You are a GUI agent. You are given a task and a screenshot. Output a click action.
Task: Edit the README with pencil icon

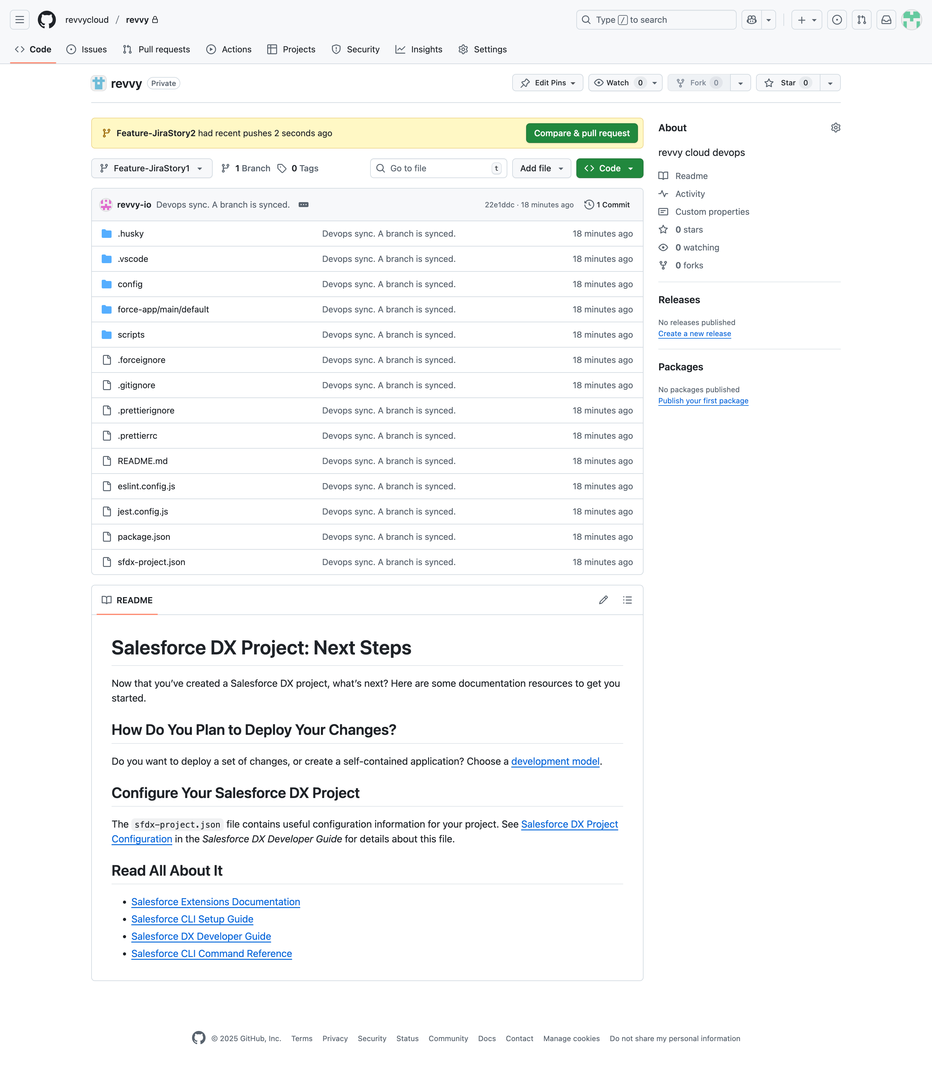point(603,600)
